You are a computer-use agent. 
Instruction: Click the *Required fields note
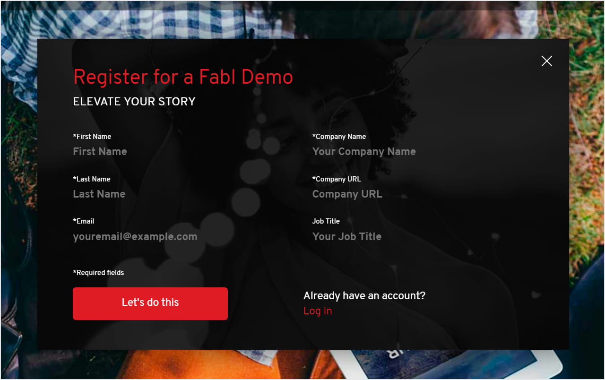98,273
